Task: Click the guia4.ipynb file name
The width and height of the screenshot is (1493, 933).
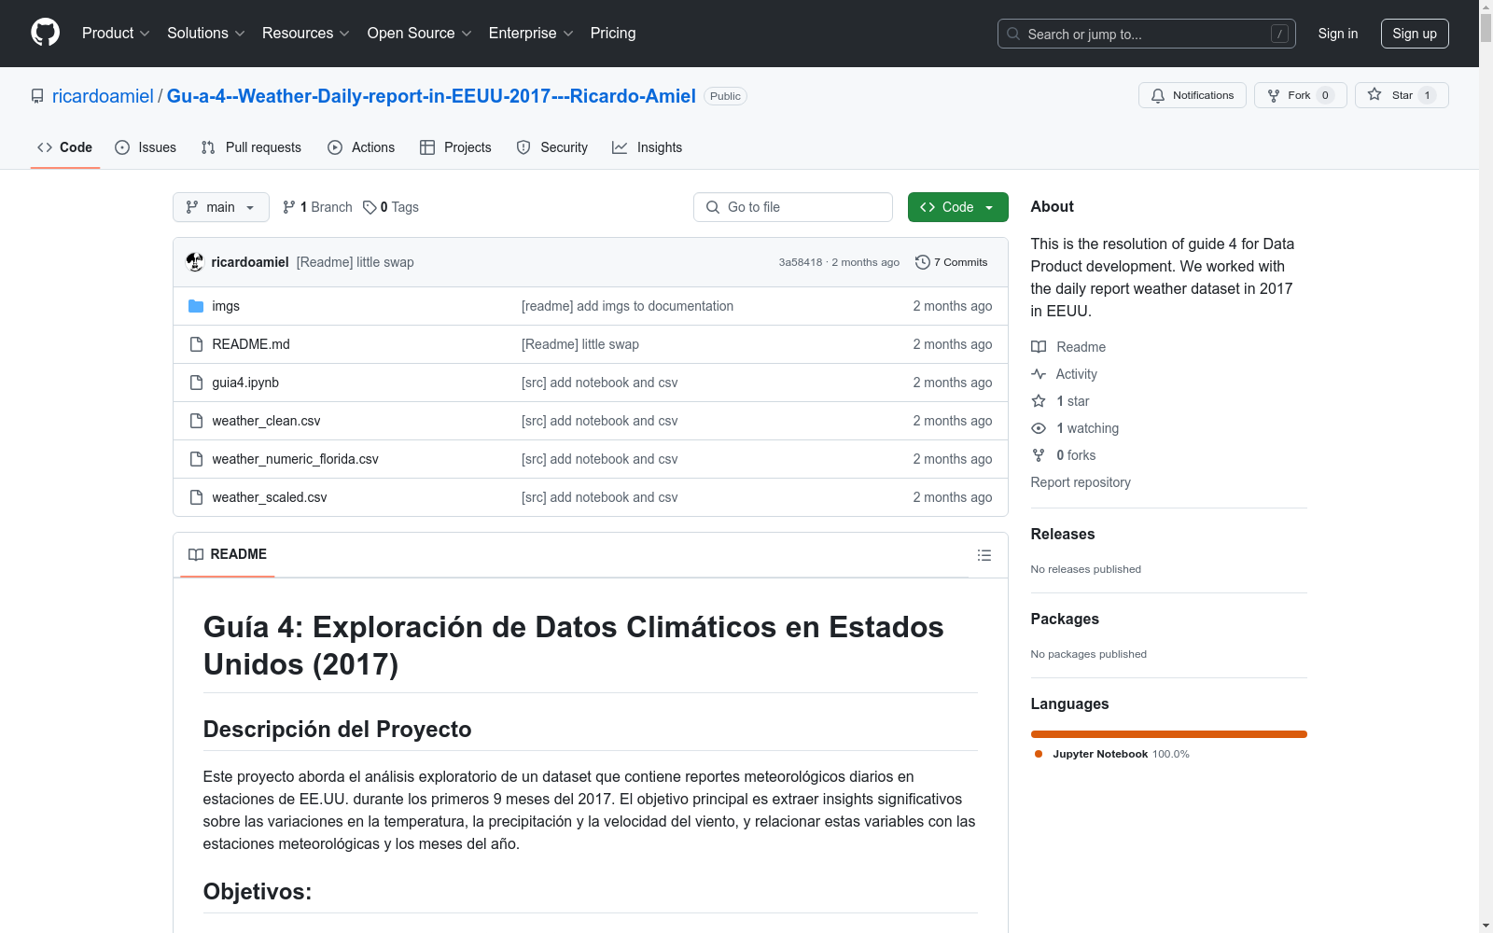Action: coord(245,383)
